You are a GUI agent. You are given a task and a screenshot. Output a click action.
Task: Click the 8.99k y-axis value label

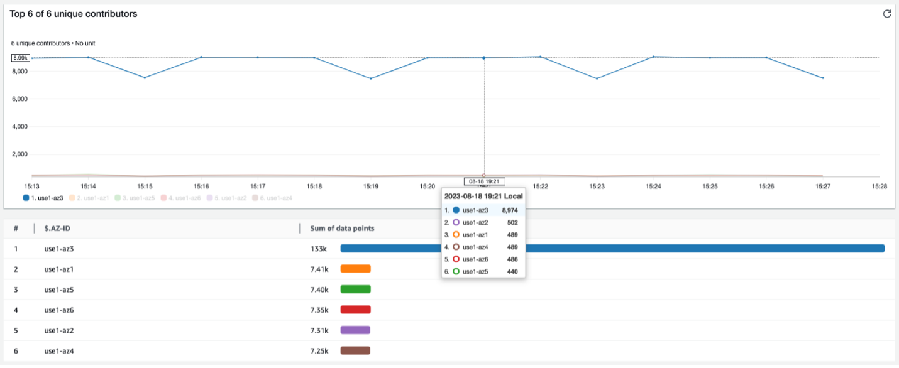coord(21,58)
